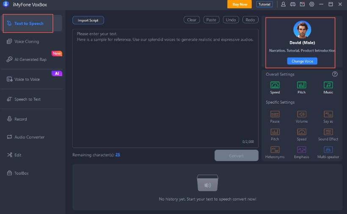The height and width of the screenshot is (214, 347).
Task: Select Voice to Voice in sidebar
Action: [x=27, y=80]
